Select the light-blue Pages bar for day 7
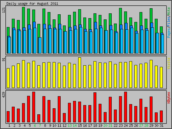This screenshot has width=172, height=129. pyautogui.click(x=40, y=45)
